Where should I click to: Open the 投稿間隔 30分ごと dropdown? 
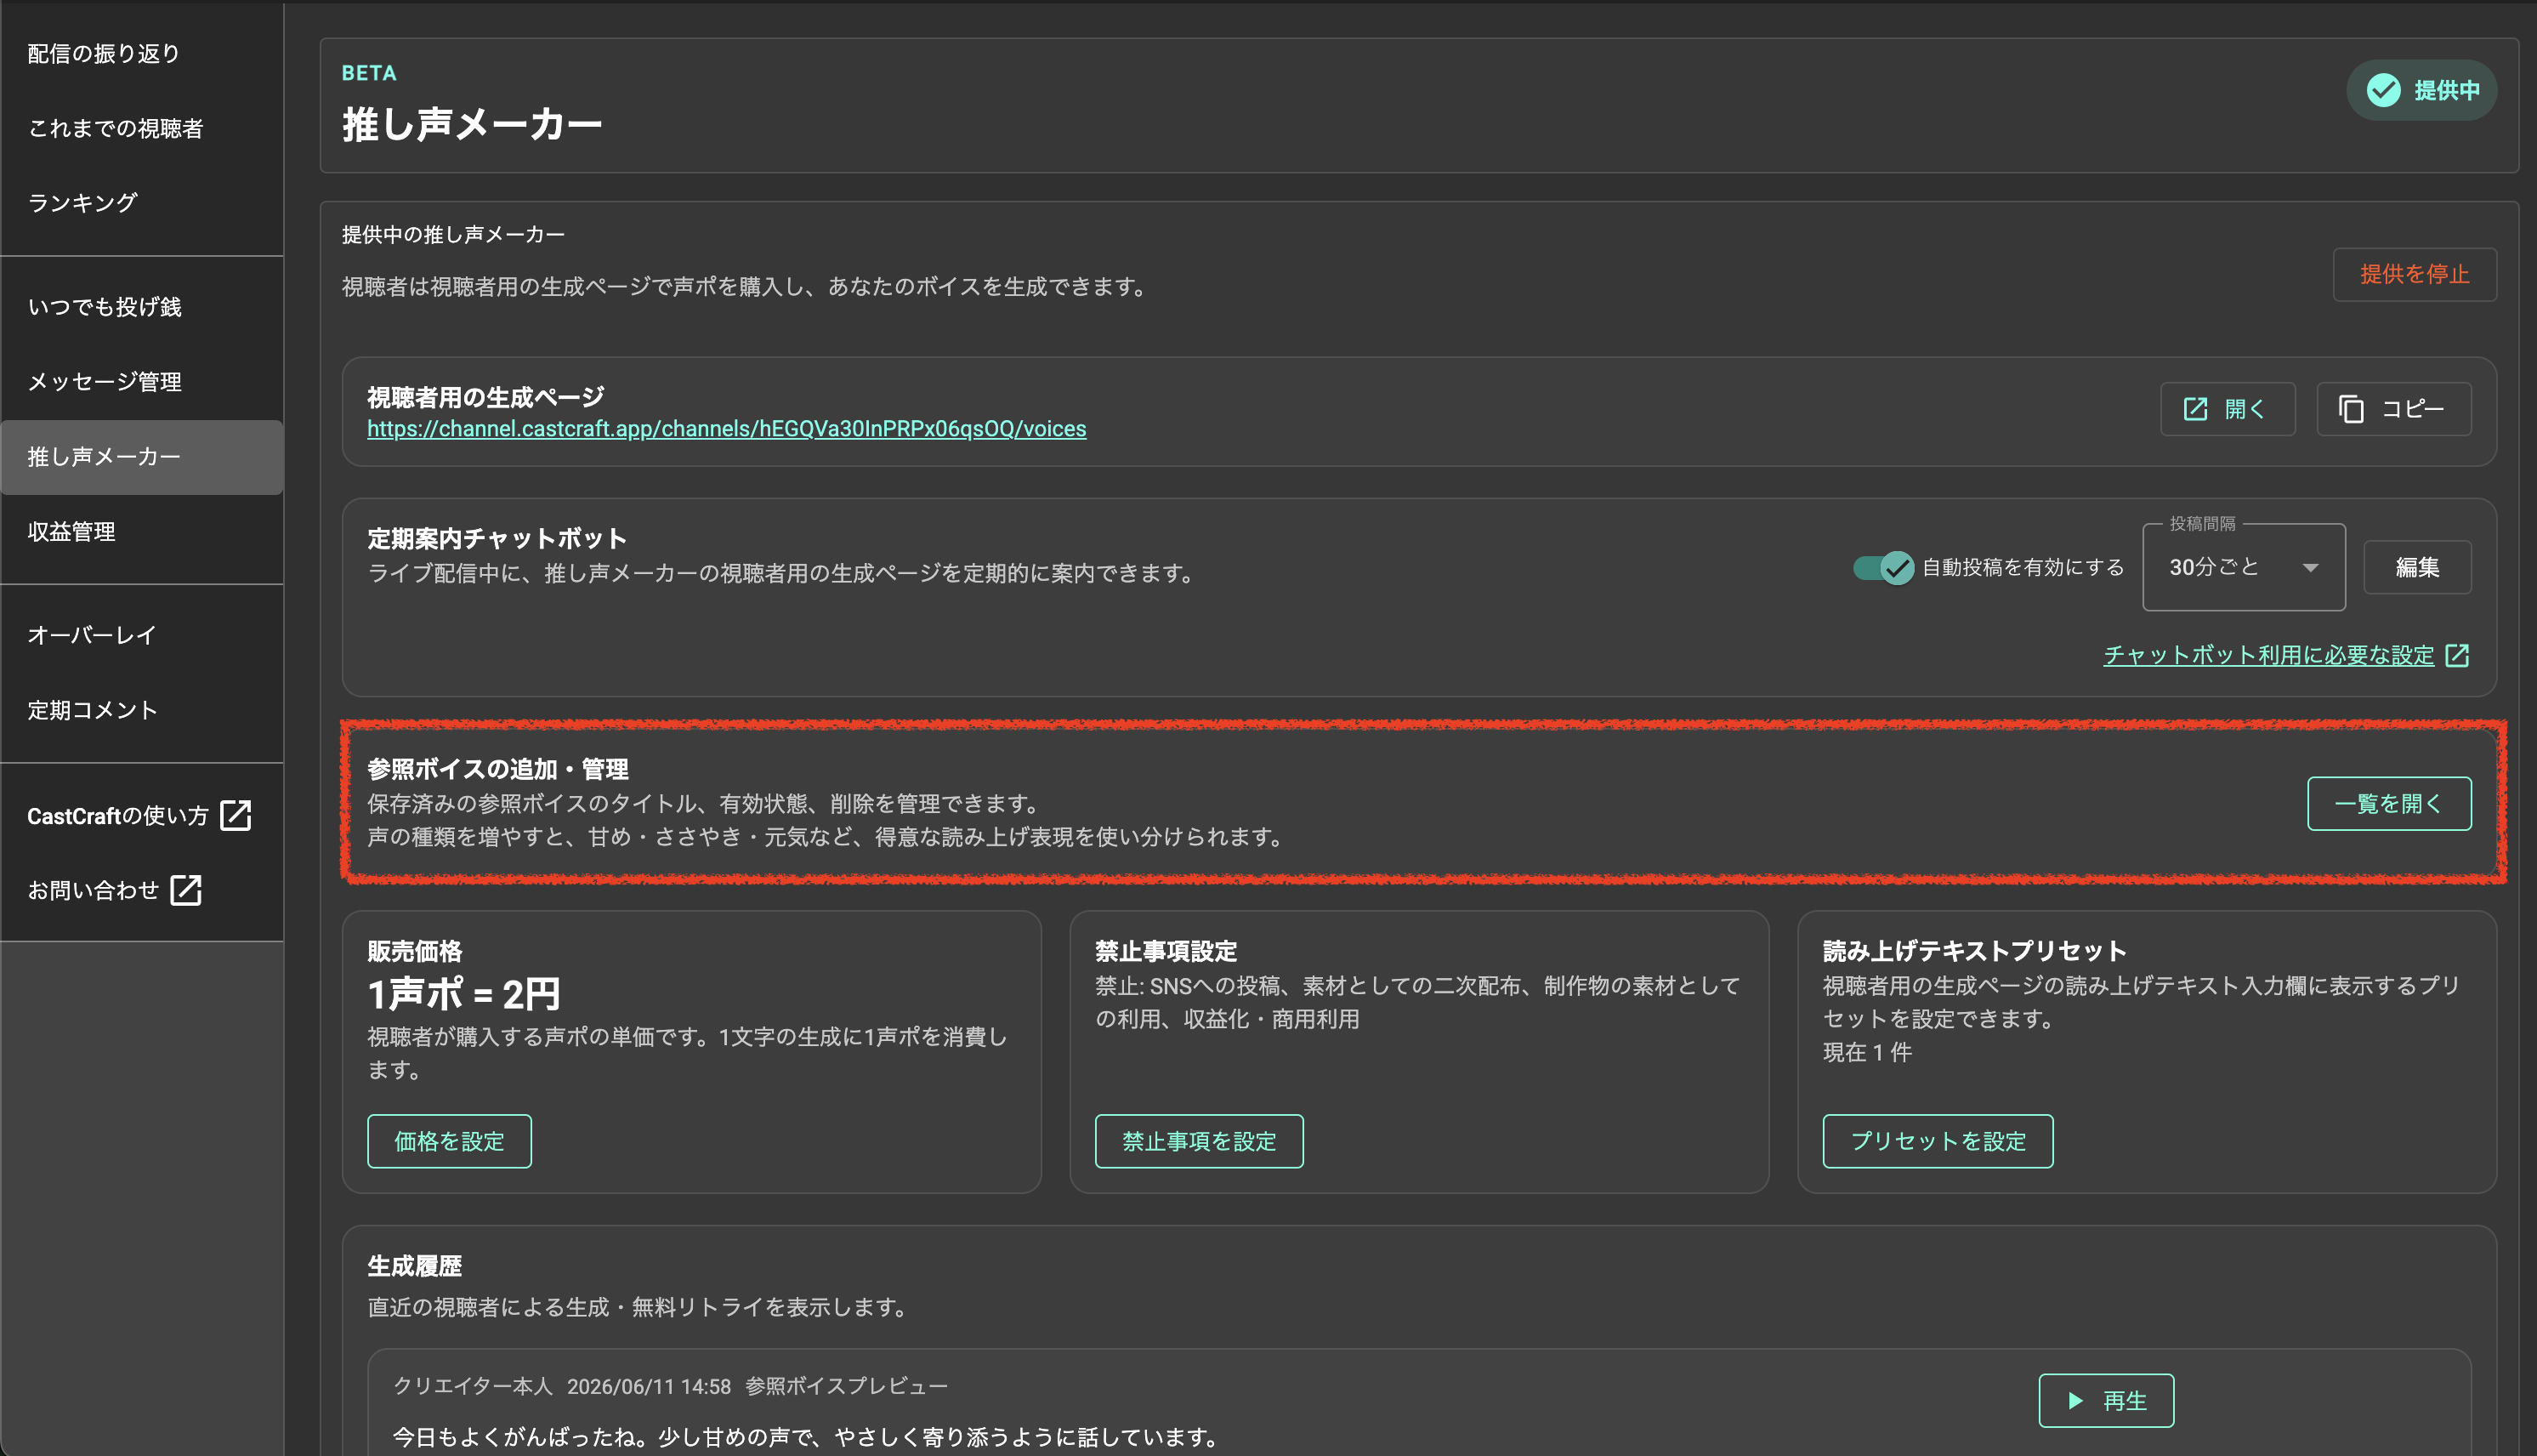pyautogui.click(x=2243, y=568)
